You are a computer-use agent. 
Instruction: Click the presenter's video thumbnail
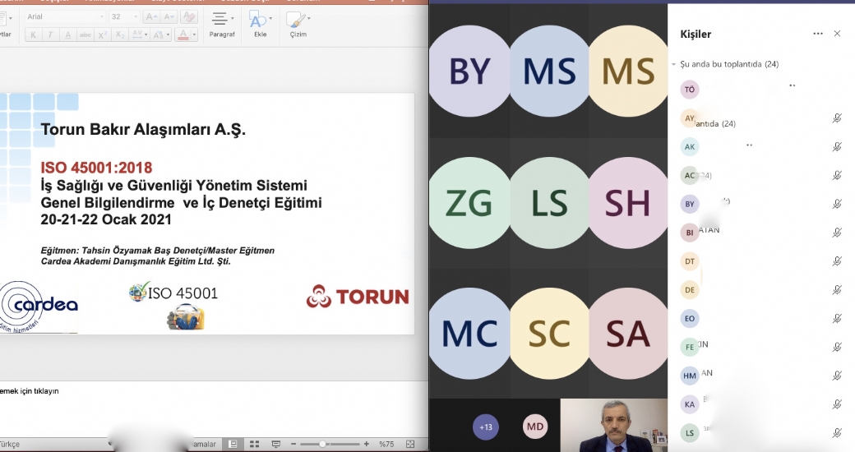click(x=614, y=425)
